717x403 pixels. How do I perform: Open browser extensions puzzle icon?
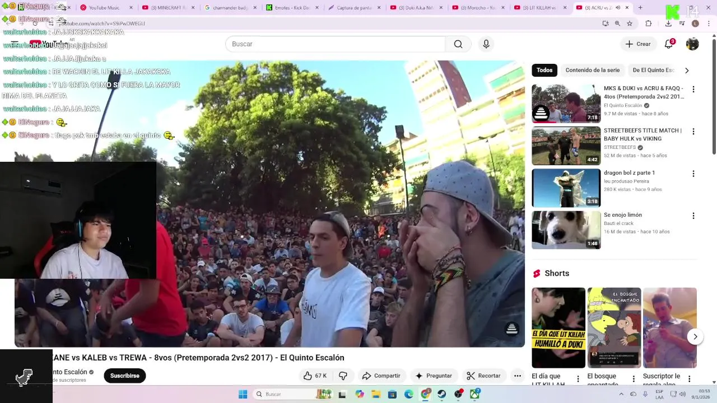coord(649,24)
